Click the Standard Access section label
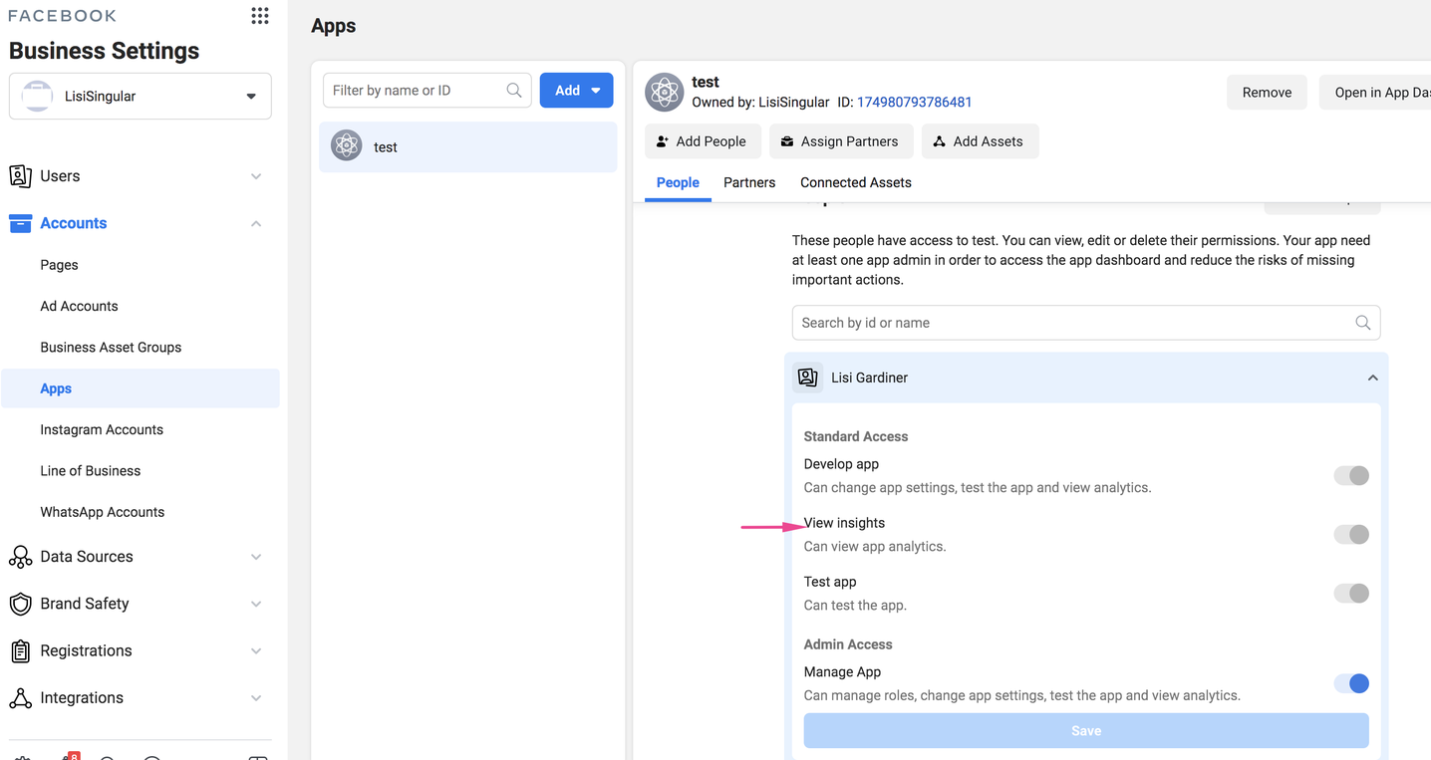This screenshot has height=760, width=1431. tap(856, 436)
